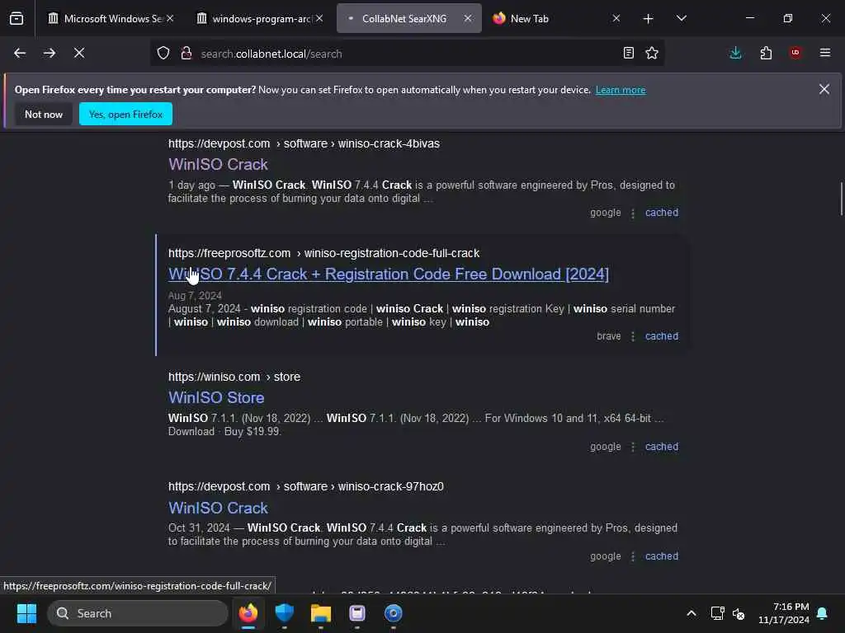Screen dimensions: 845x633
Task: Open the blue shield app on taskbar
Action: [x=285, y=613]
